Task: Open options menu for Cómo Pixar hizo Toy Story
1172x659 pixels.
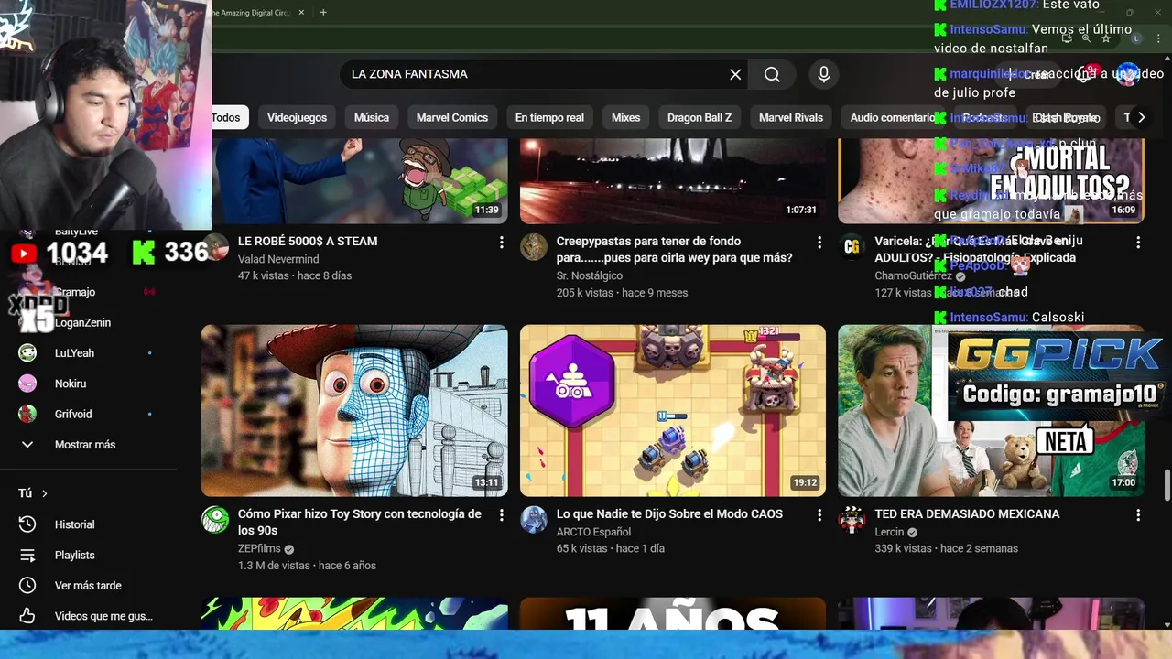Action: 501,514
